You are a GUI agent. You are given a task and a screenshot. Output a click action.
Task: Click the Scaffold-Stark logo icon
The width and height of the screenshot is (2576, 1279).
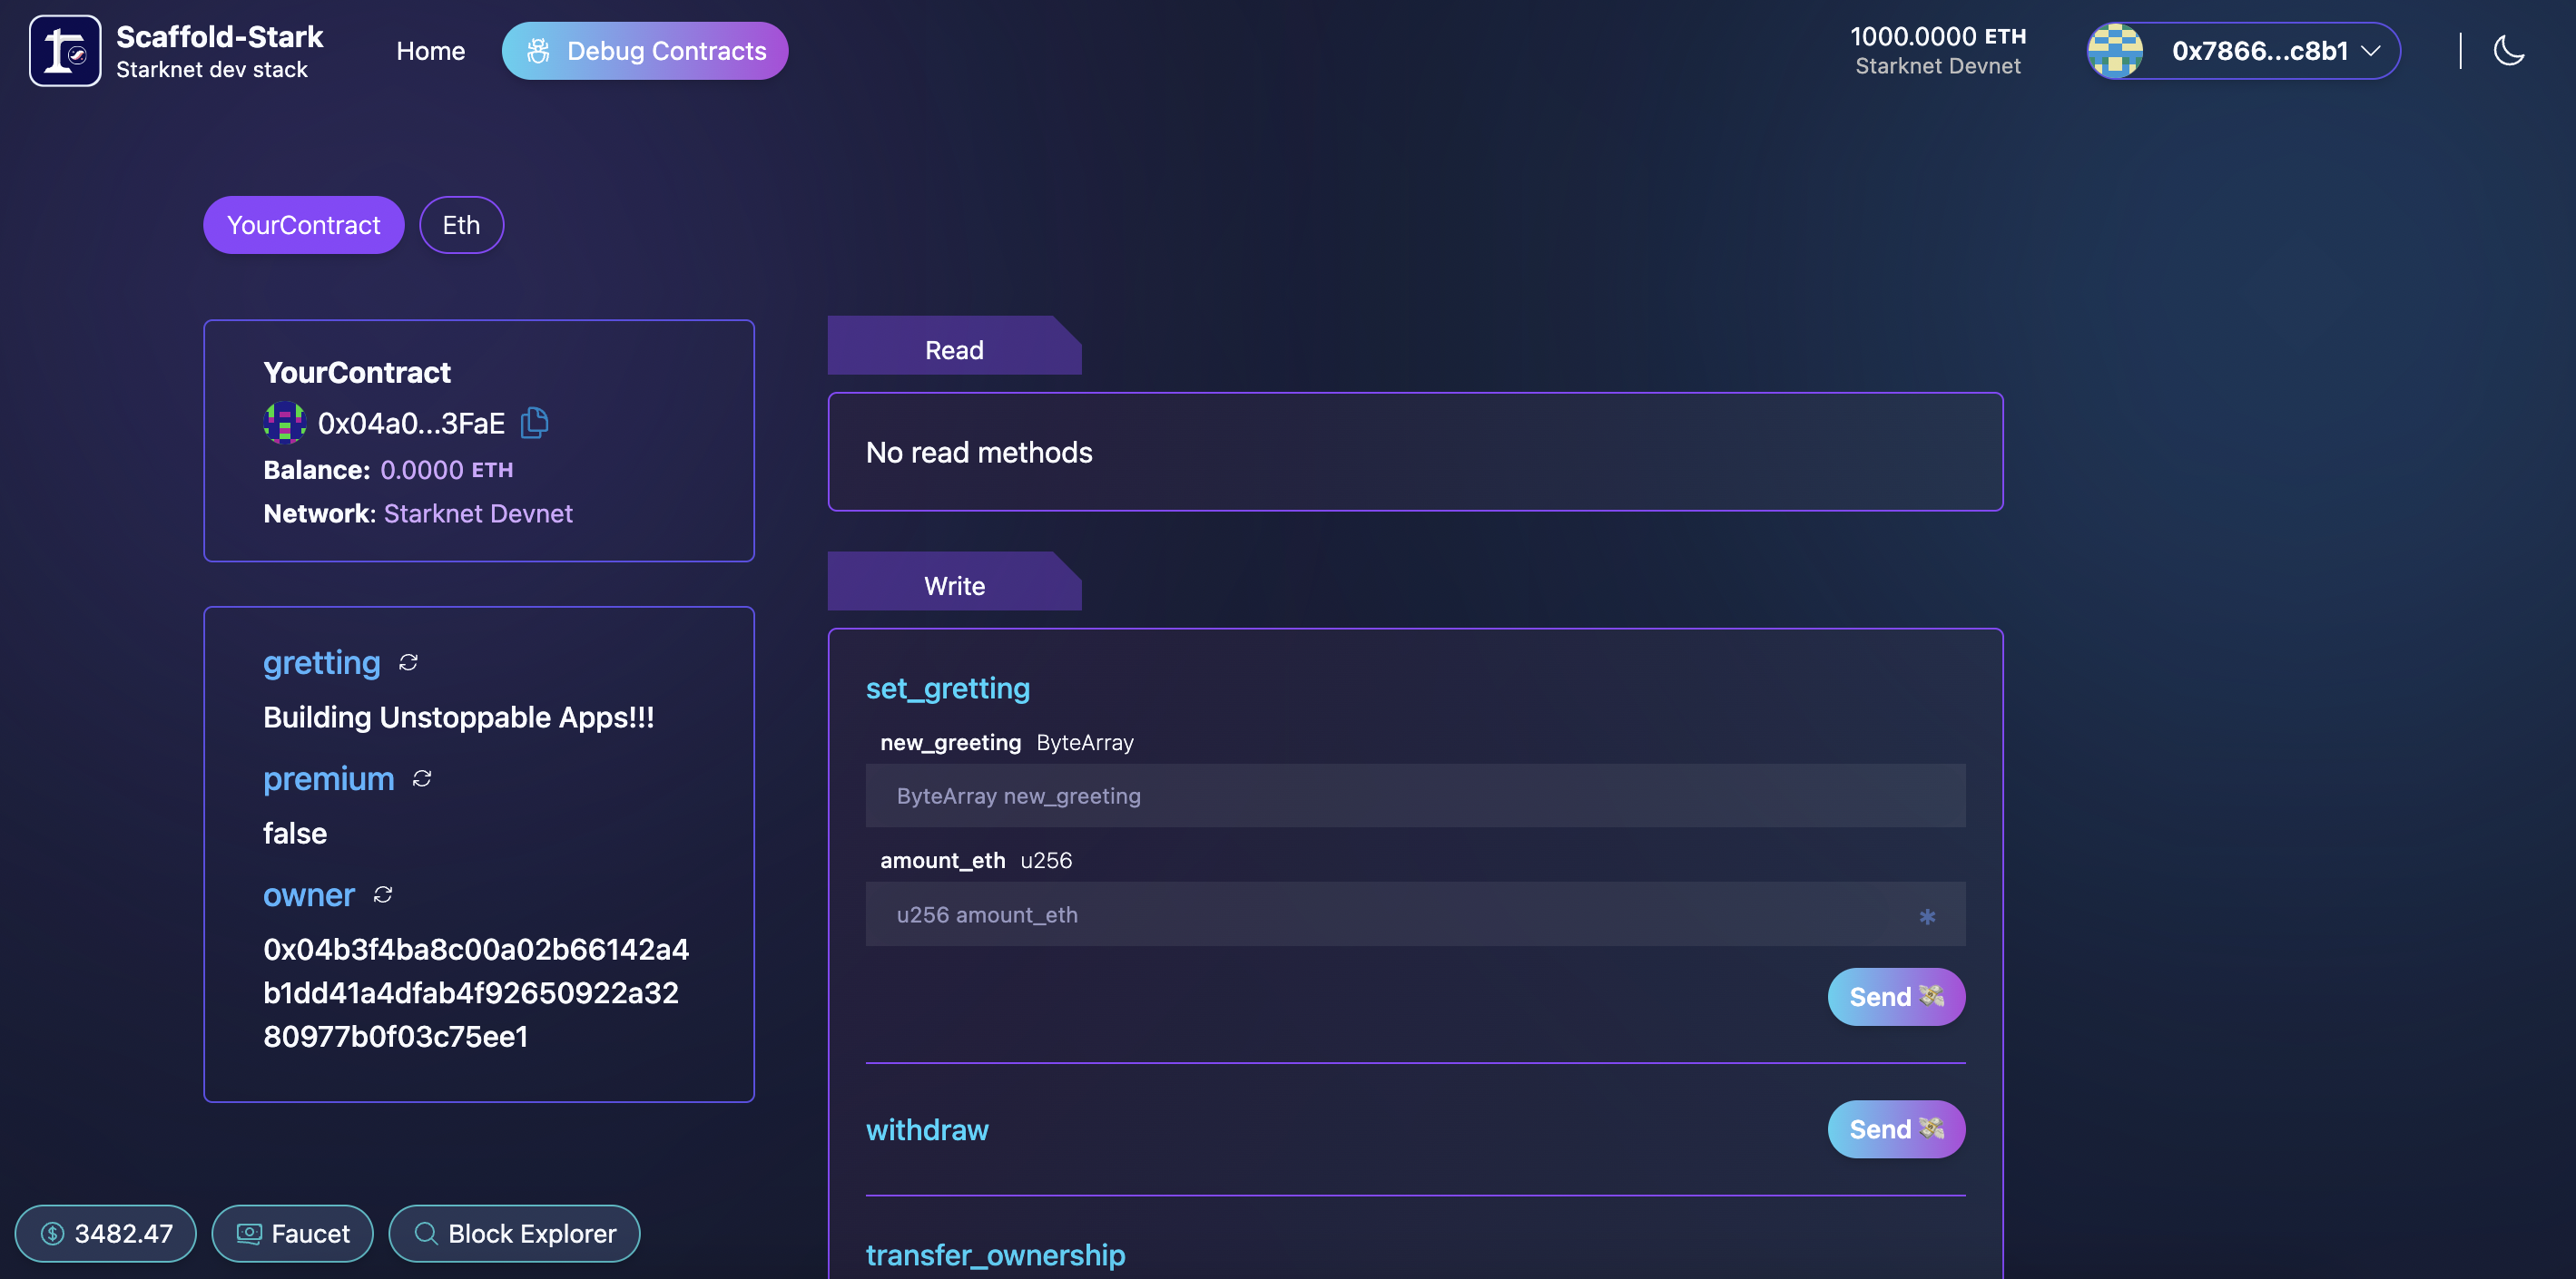pos(65,51)
